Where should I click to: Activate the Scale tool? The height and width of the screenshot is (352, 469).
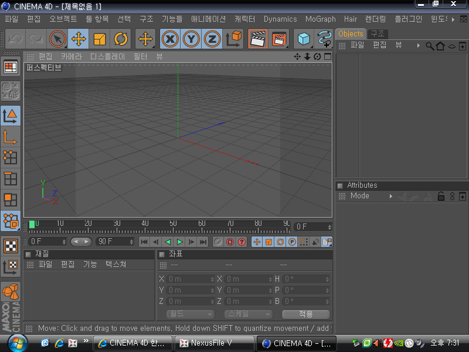[x=99, y=39]
